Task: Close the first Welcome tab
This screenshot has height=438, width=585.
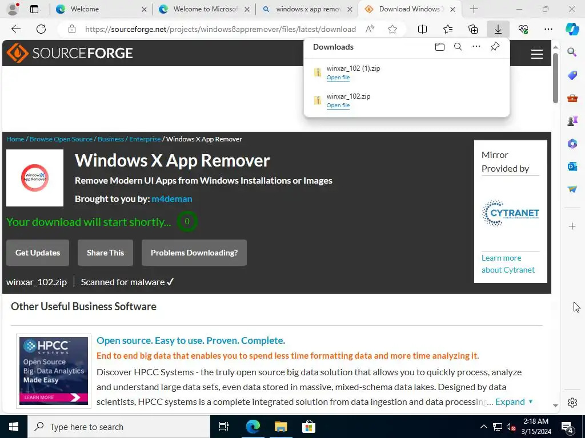Action: point(144,9)
